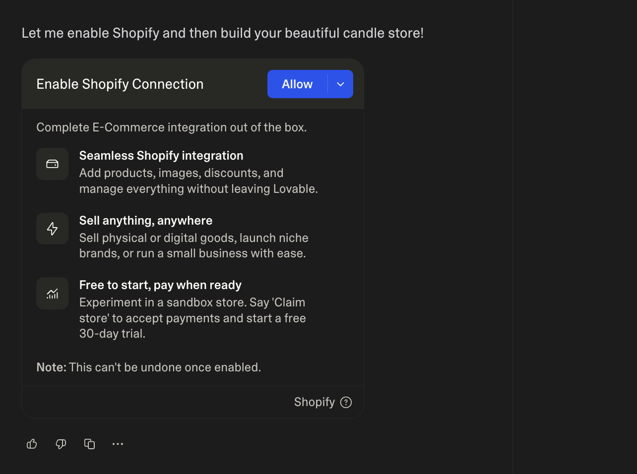Click the Allow button
Image resolution: width=637 pixels, height=474 pixels.
pos(297,84)
